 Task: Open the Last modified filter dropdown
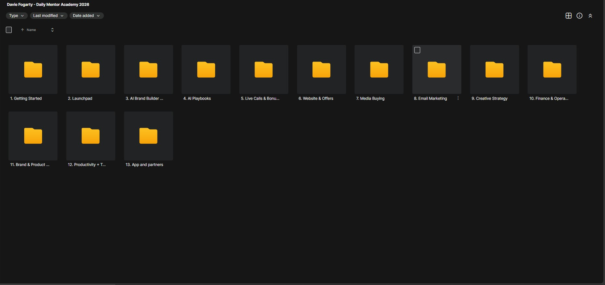pyautogui.click(x=49, y=15)
